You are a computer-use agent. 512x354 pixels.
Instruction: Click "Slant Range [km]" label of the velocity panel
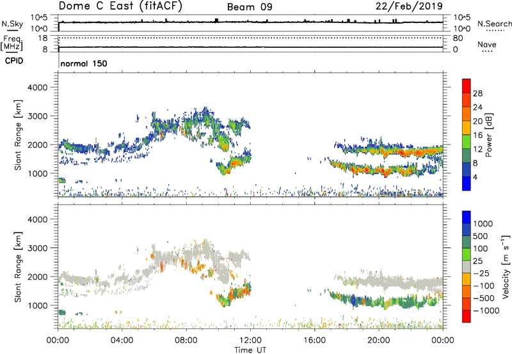point(18,267)
